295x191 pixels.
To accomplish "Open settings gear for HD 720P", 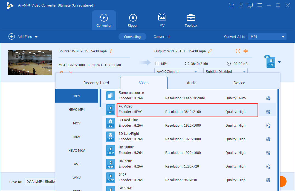I will tap(268, 166).
